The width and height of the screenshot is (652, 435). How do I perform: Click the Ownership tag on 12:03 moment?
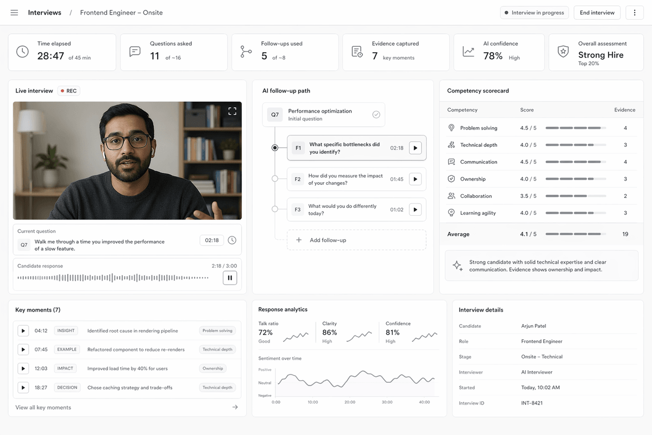tap(213, 369)
